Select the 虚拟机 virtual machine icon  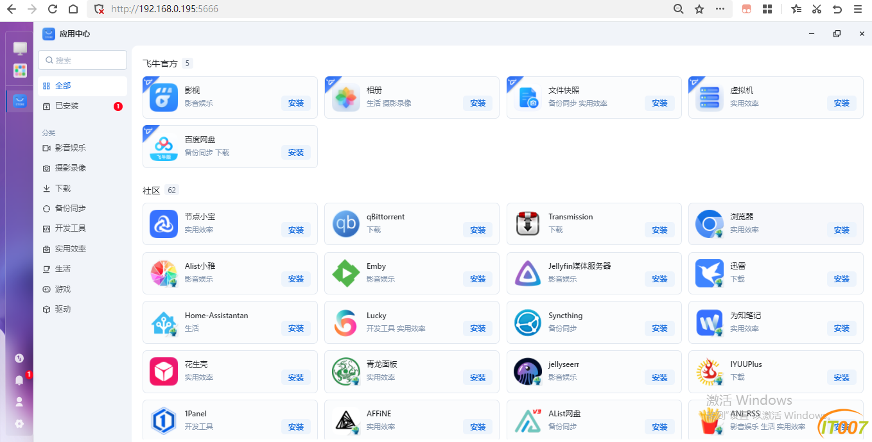click(710, 98)
